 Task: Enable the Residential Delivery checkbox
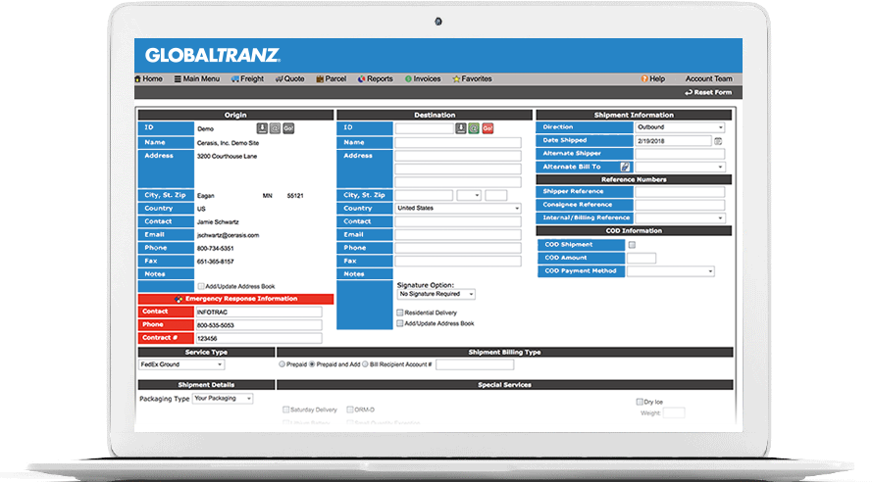(399, 313)
